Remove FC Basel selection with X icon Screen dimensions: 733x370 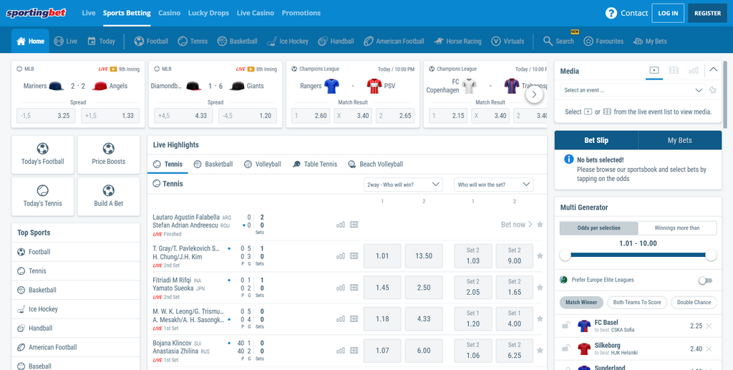709,326
